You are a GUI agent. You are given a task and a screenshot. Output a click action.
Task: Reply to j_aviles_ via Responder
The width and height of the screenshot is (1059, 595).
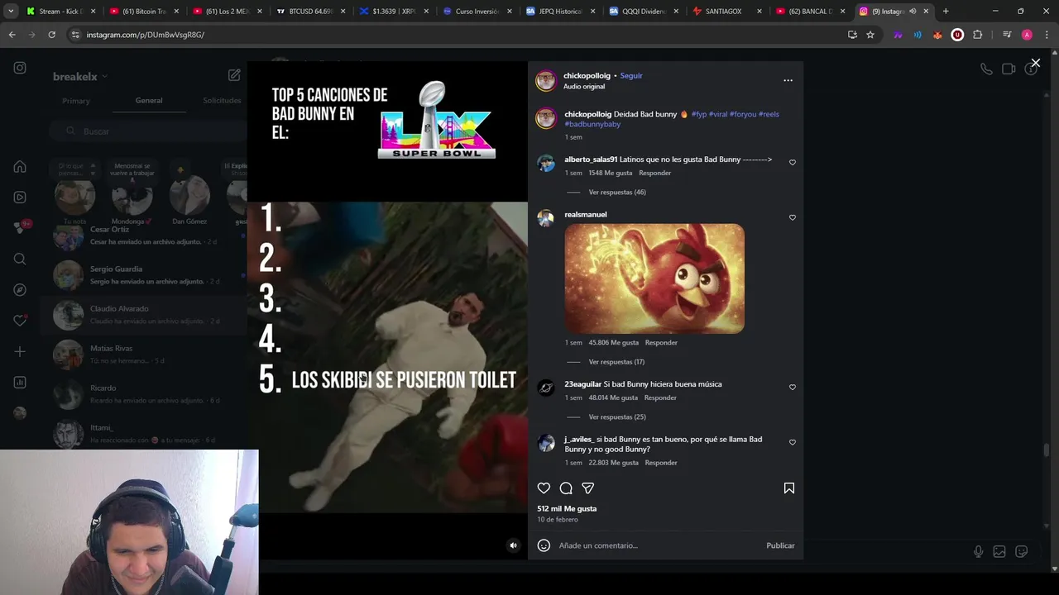point(661,463)
